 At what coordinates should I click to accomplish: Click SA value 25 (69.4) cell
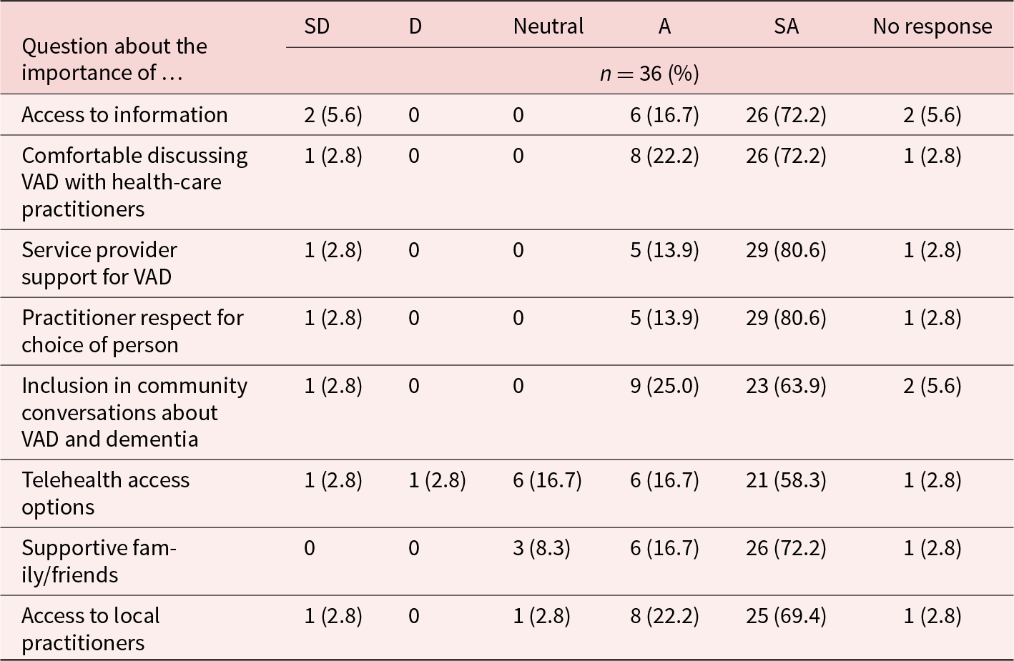[785, 616]
